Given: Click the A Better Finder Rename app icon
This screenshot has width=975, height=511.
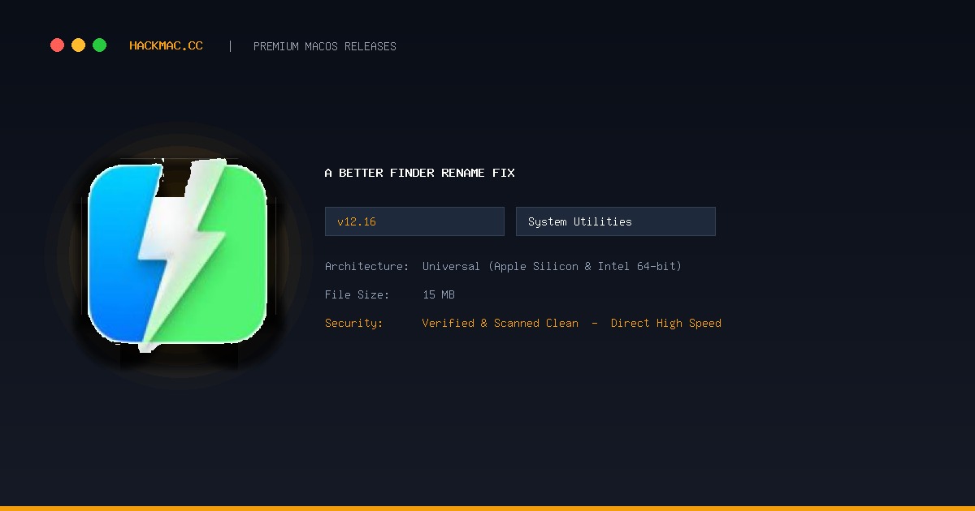Looking at the screenshot, I should (178, 255).
